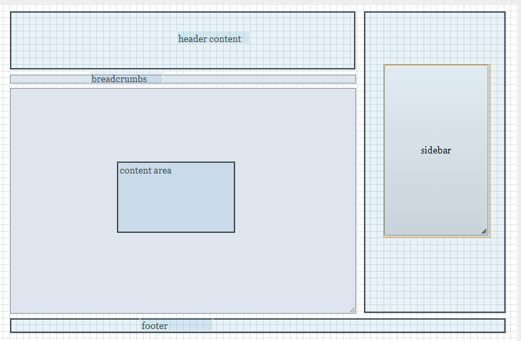Click the sidebar panel label
The height and width of the screenshot is (341, 521).
pos(436,150)
